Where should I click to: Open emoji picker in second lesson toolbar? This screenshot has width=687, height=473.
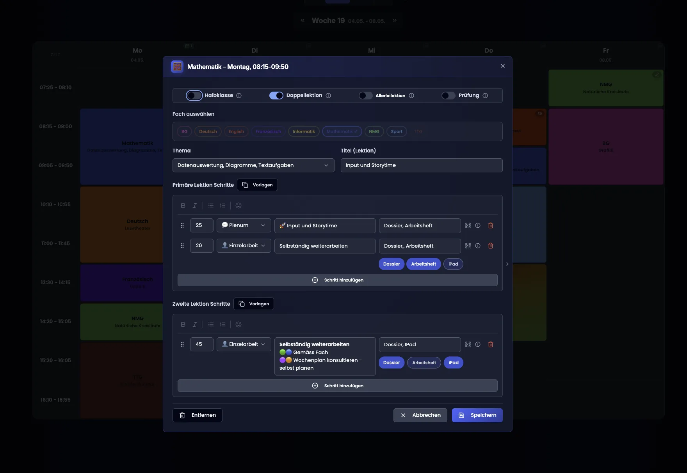(238, 324)
